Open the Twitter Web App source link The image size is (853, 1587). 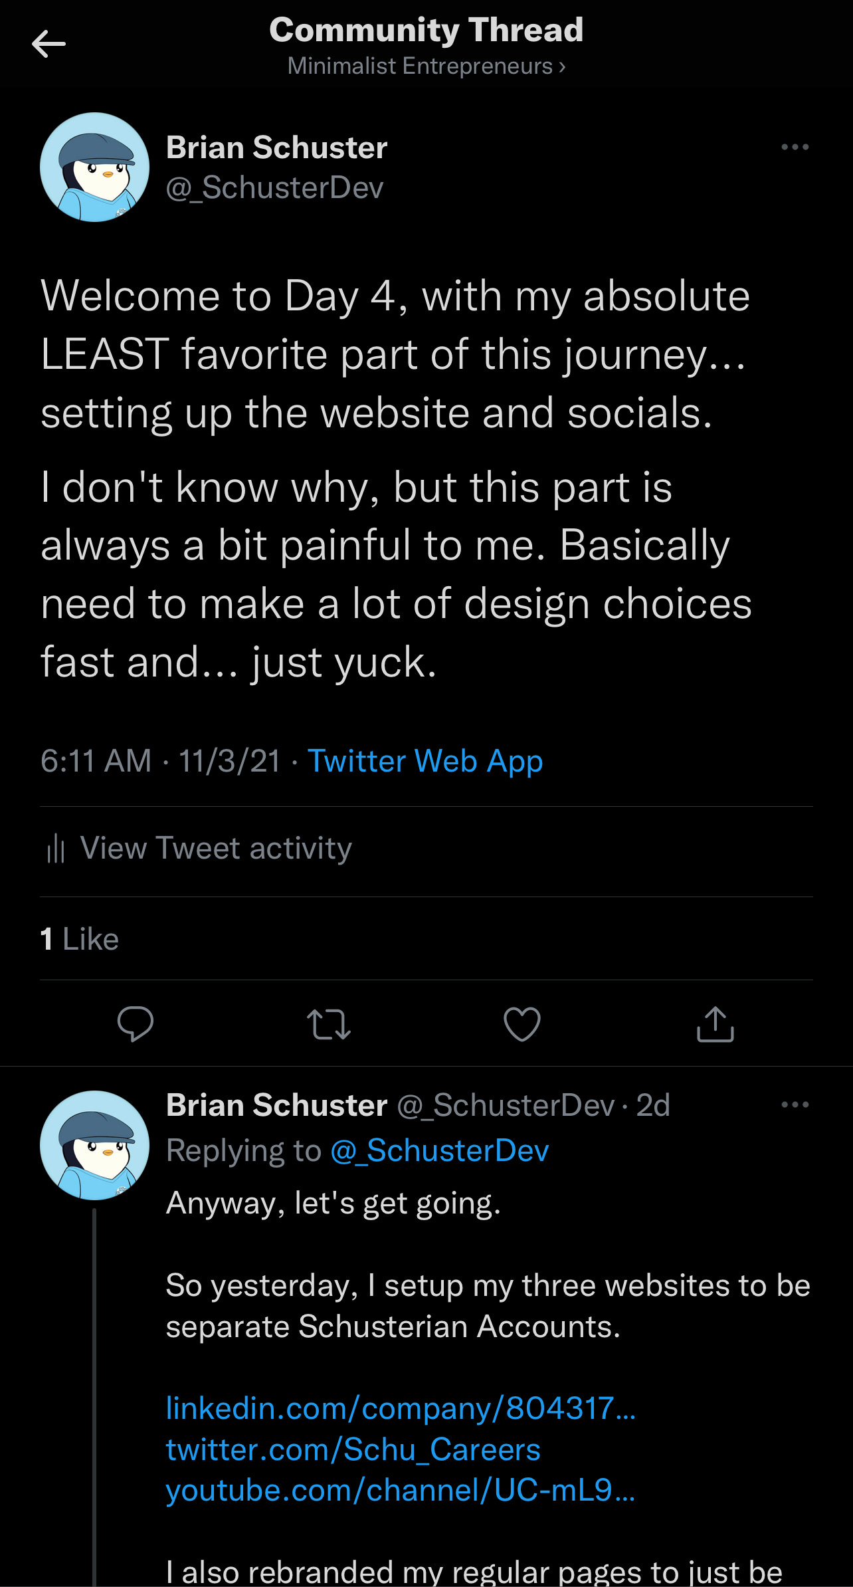coord(425,761)
